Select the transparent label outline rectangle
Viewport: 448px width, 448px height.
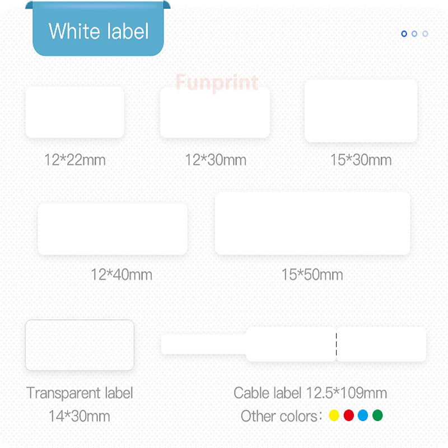(80, 345)
